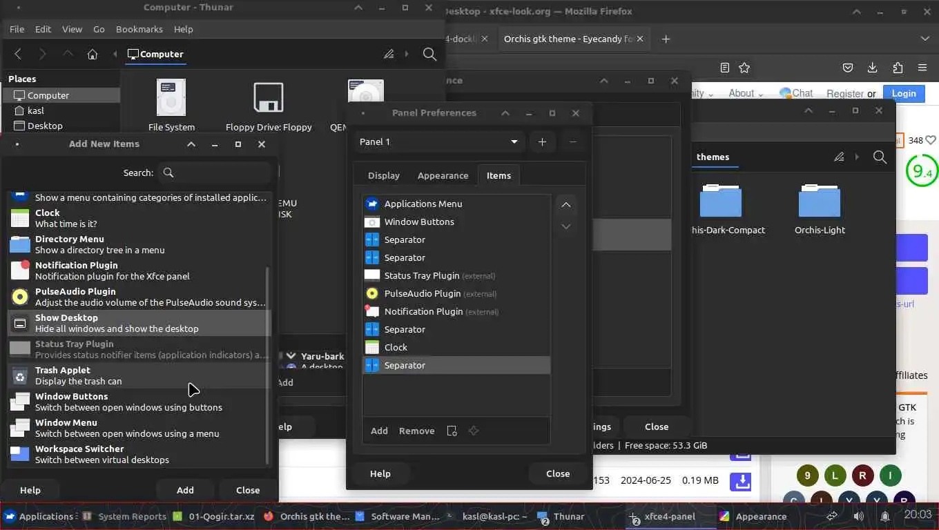
Task: Select Clock in the panel items list
Action: pyautogui.click(x=456, y=347)
